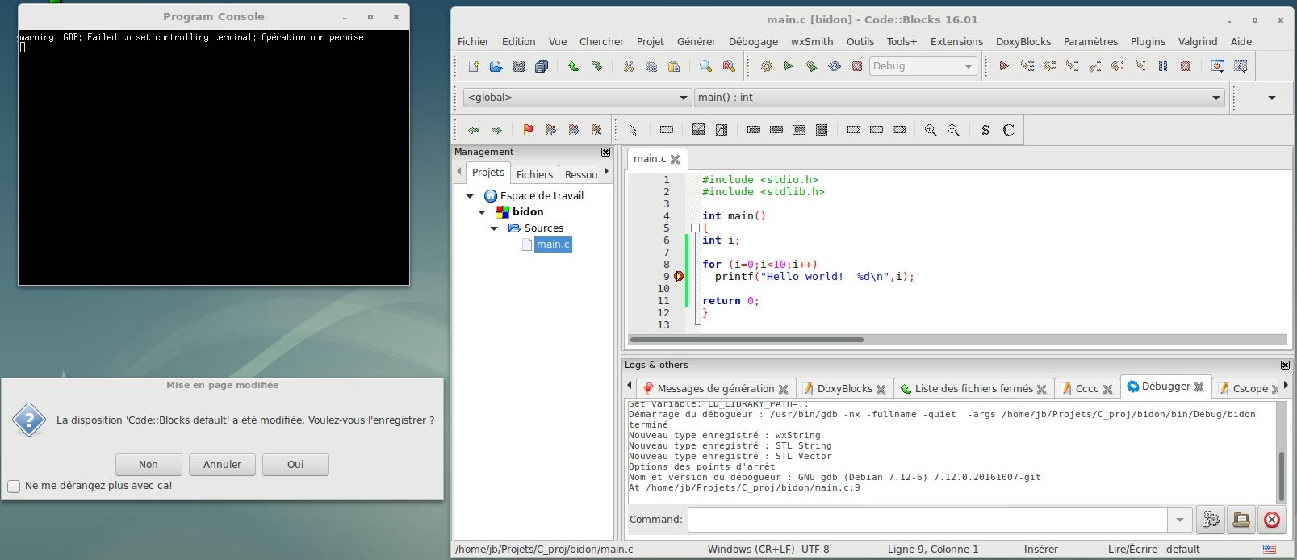
Task: Click the red Debug/Continue arrow icon
Action: (x=1004, y=66)
